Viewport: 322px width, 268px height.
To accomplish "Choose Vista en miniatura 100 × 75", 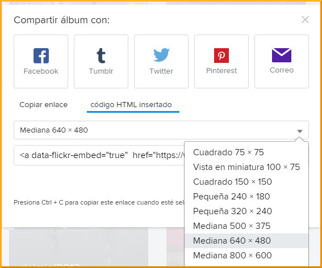I will click(246, 167).
